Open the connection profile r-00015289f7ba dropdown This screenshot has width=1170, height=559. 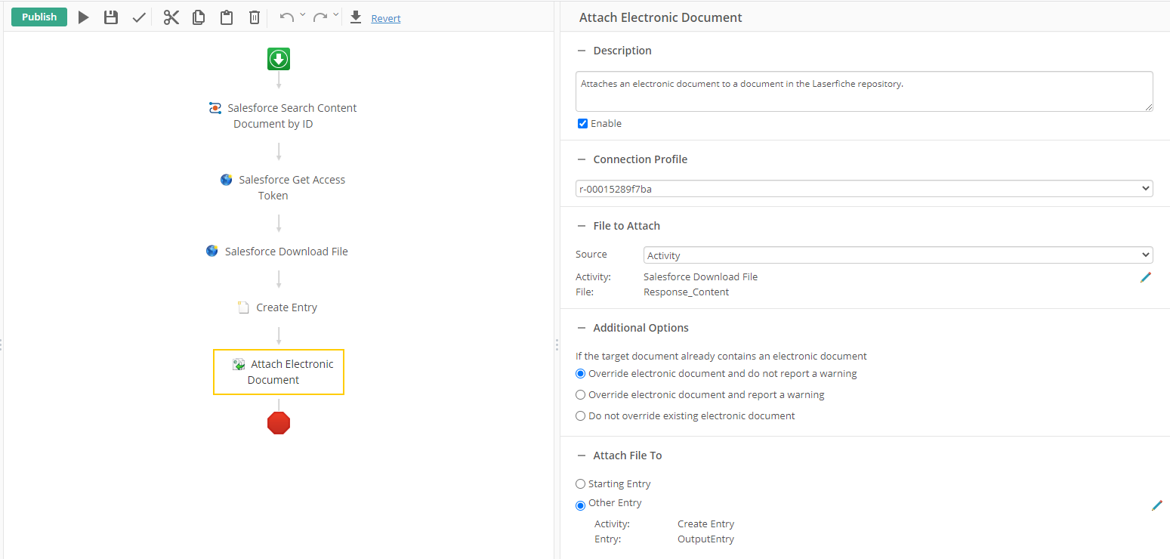pyautogui.click(x=864, y=189)
